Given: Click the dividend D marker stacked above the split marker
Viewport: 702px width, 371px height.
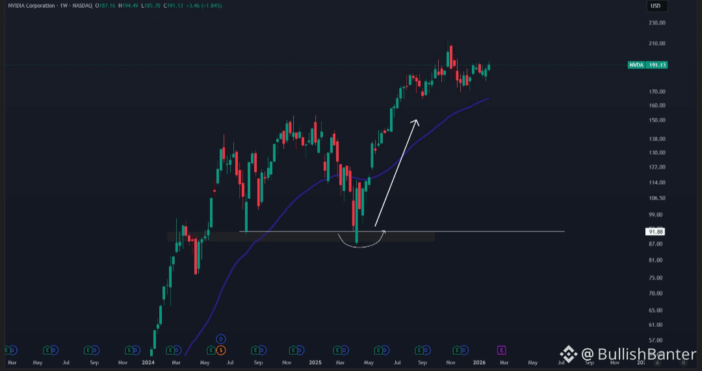Looking at the screenshot, I should coord(221,339).
